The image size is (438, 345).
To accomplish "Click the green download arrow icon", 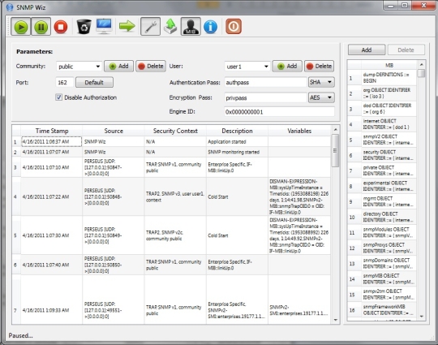I will (170, 27).
